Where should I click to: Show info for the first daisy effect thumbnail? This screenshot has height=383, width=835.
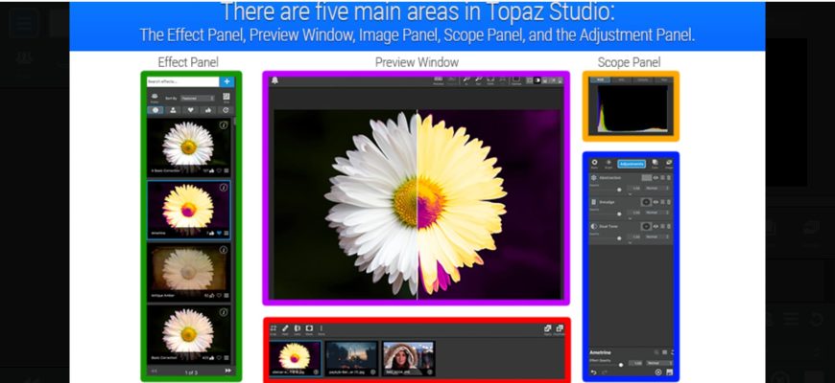(224, 125)
